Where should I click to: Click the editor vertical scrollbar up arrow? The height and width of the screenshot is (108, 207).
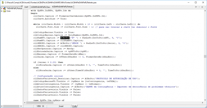click(x=205, y=11)
